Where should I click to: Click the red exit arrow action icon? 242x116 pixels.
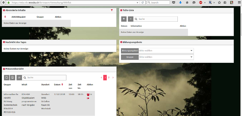pyautogui.click(x=88, y=98)
